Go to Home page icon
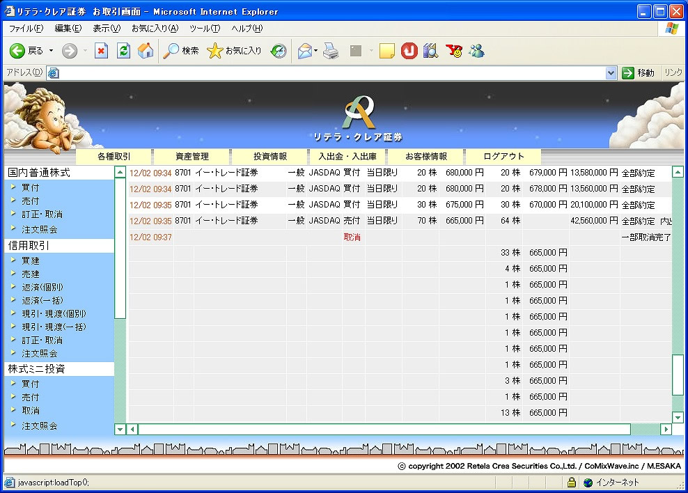The image size is (688, 493). (x=146, y=51)
